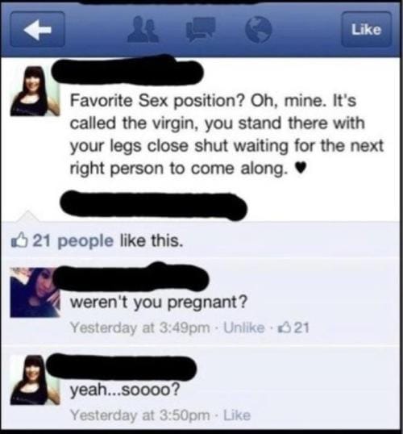Viewport: 403px width, 434px height.
Task: View profile photo of 'weren't you pregnant?' commenter
Action: click(35, 292)
